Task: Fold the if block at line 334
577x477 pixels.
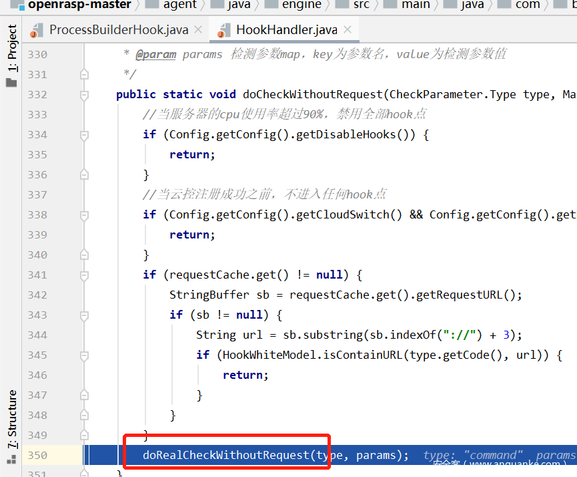Action: pyautogui.click(x=84, y=134)
